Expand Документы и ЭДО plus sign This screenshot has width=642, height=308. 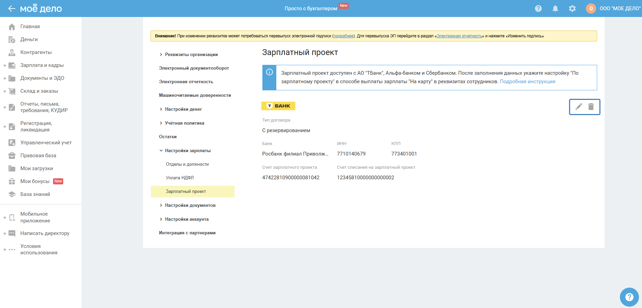[x=5, y=78]
